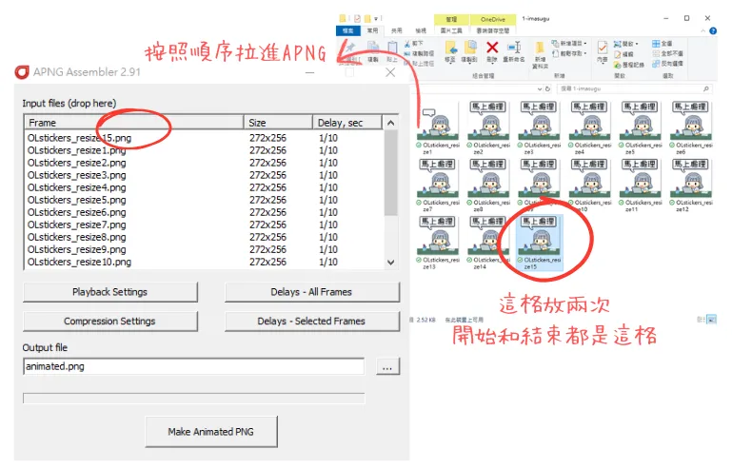Click the Delay, sec column header
Image resolution: width=732 pixels, height=469 pixels.
tap(347, 123)
